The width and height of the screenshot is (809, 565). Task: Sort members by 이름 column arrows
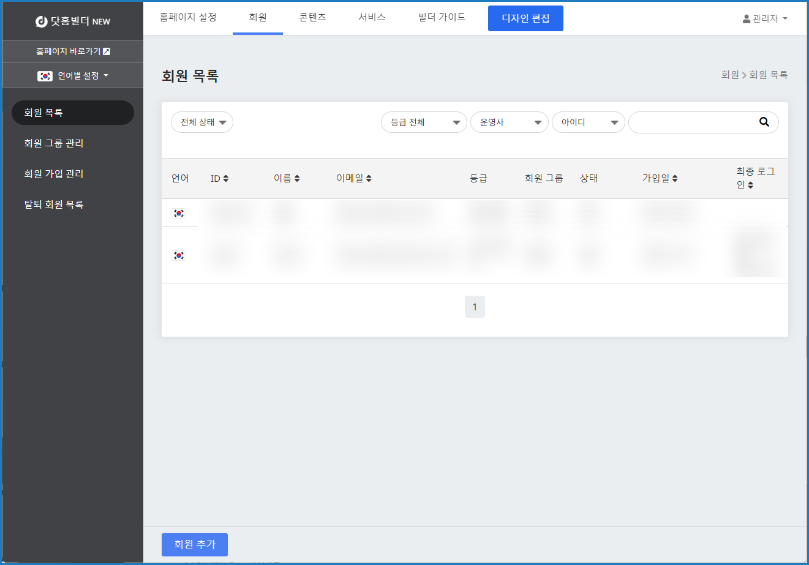click(297, 179)
